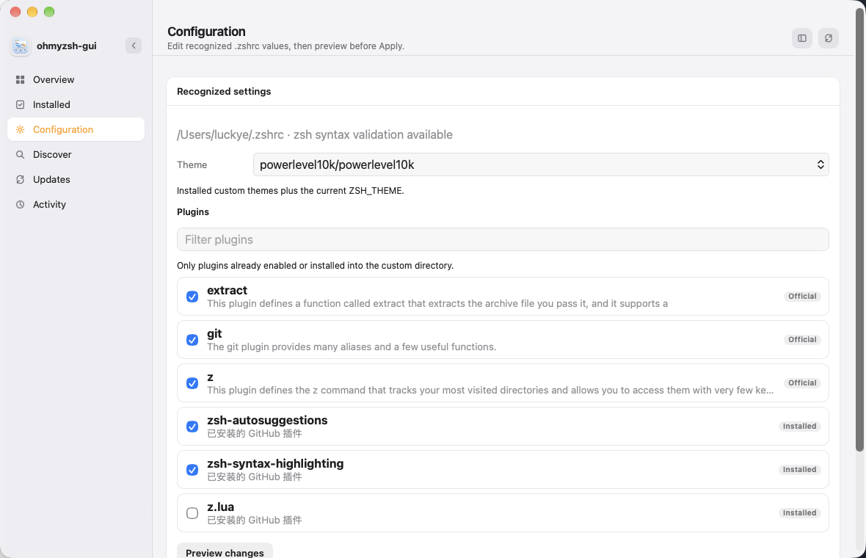The image size is (866, 558).
Task: Click the Updates sync icon
Action: tap(21, 180)
